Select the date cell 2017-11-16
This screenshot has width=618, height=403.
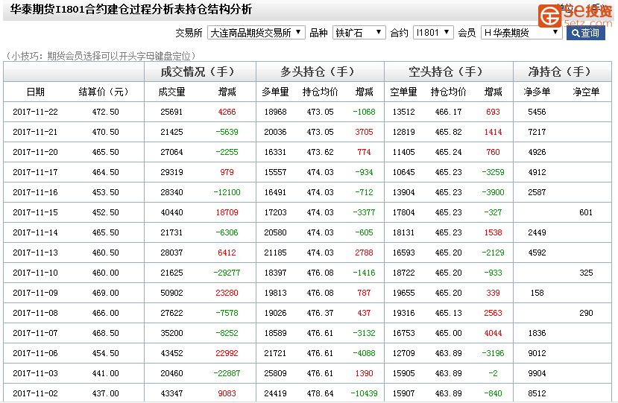point(35,192)
